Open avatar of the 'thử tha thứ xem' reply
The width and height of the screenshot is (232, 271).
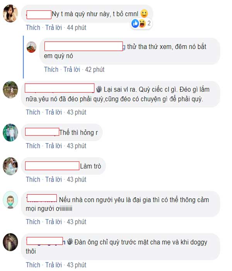31,47
